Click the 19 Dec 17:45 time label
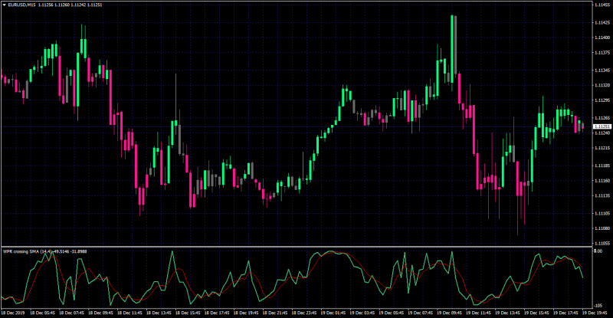This screenshot has height=318, width=613. click(x=566, y=313)
